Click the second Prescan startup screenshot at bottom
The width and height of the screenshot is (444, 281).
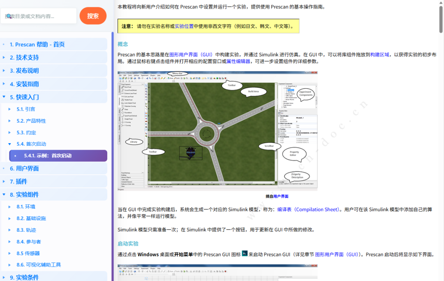click(x=217, y=272)
